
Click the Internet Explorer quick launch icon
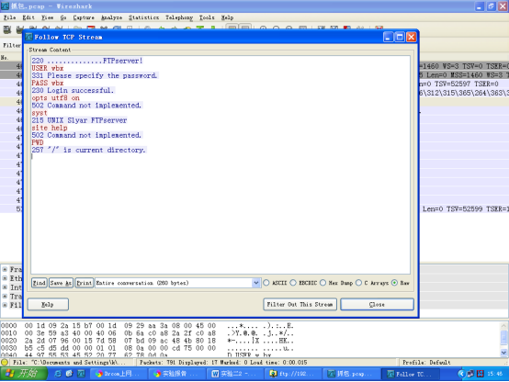click(x=58, y=374)
